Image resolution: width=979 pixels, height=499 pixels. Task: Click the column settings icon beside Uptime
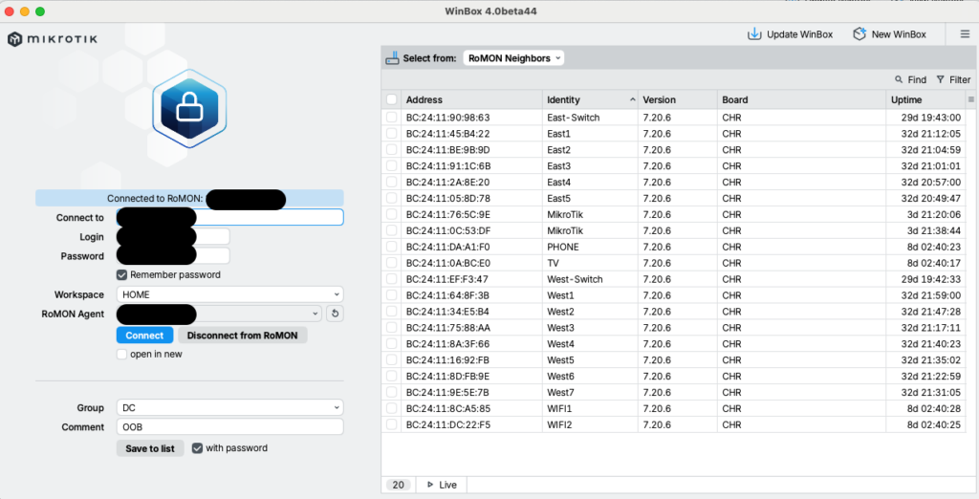pyautogui.click(x=971, y=99)
